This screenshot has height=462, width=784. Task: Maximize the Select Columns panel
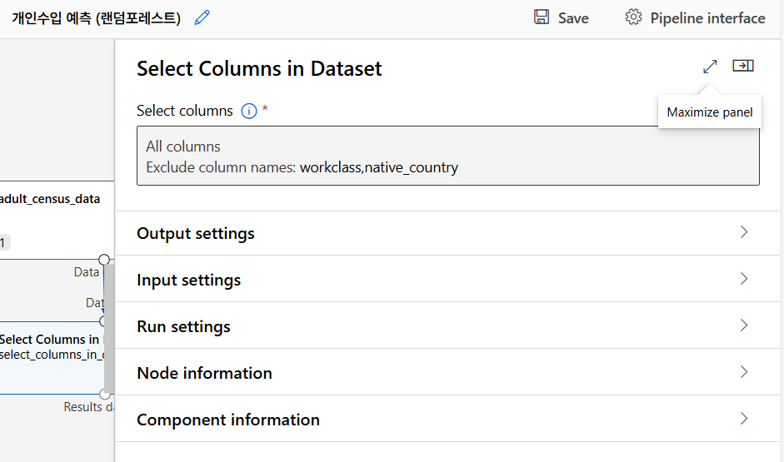click(710, 66)
